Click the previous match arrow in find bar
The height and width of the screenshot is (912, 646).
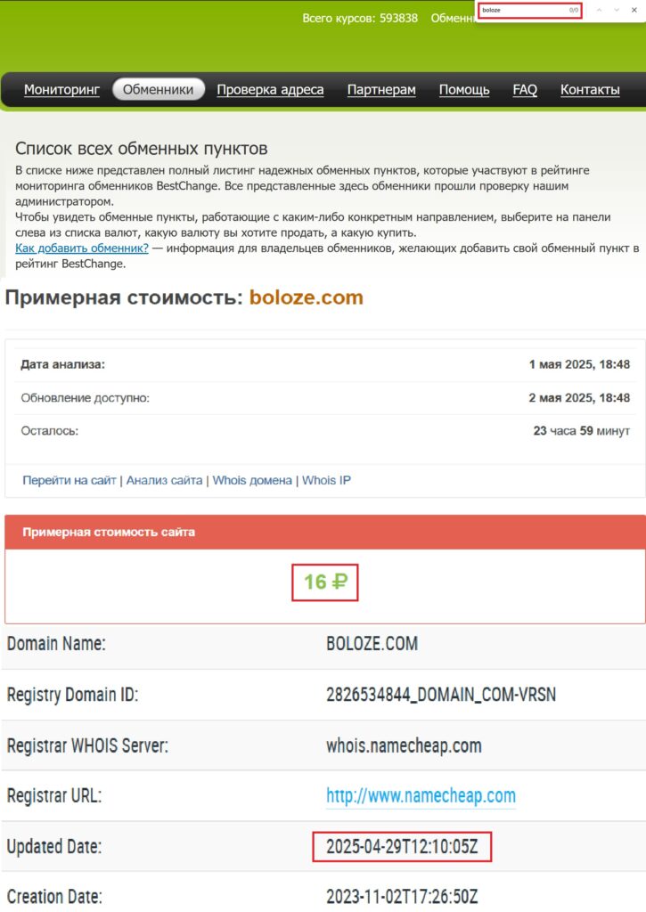(600, 10)
